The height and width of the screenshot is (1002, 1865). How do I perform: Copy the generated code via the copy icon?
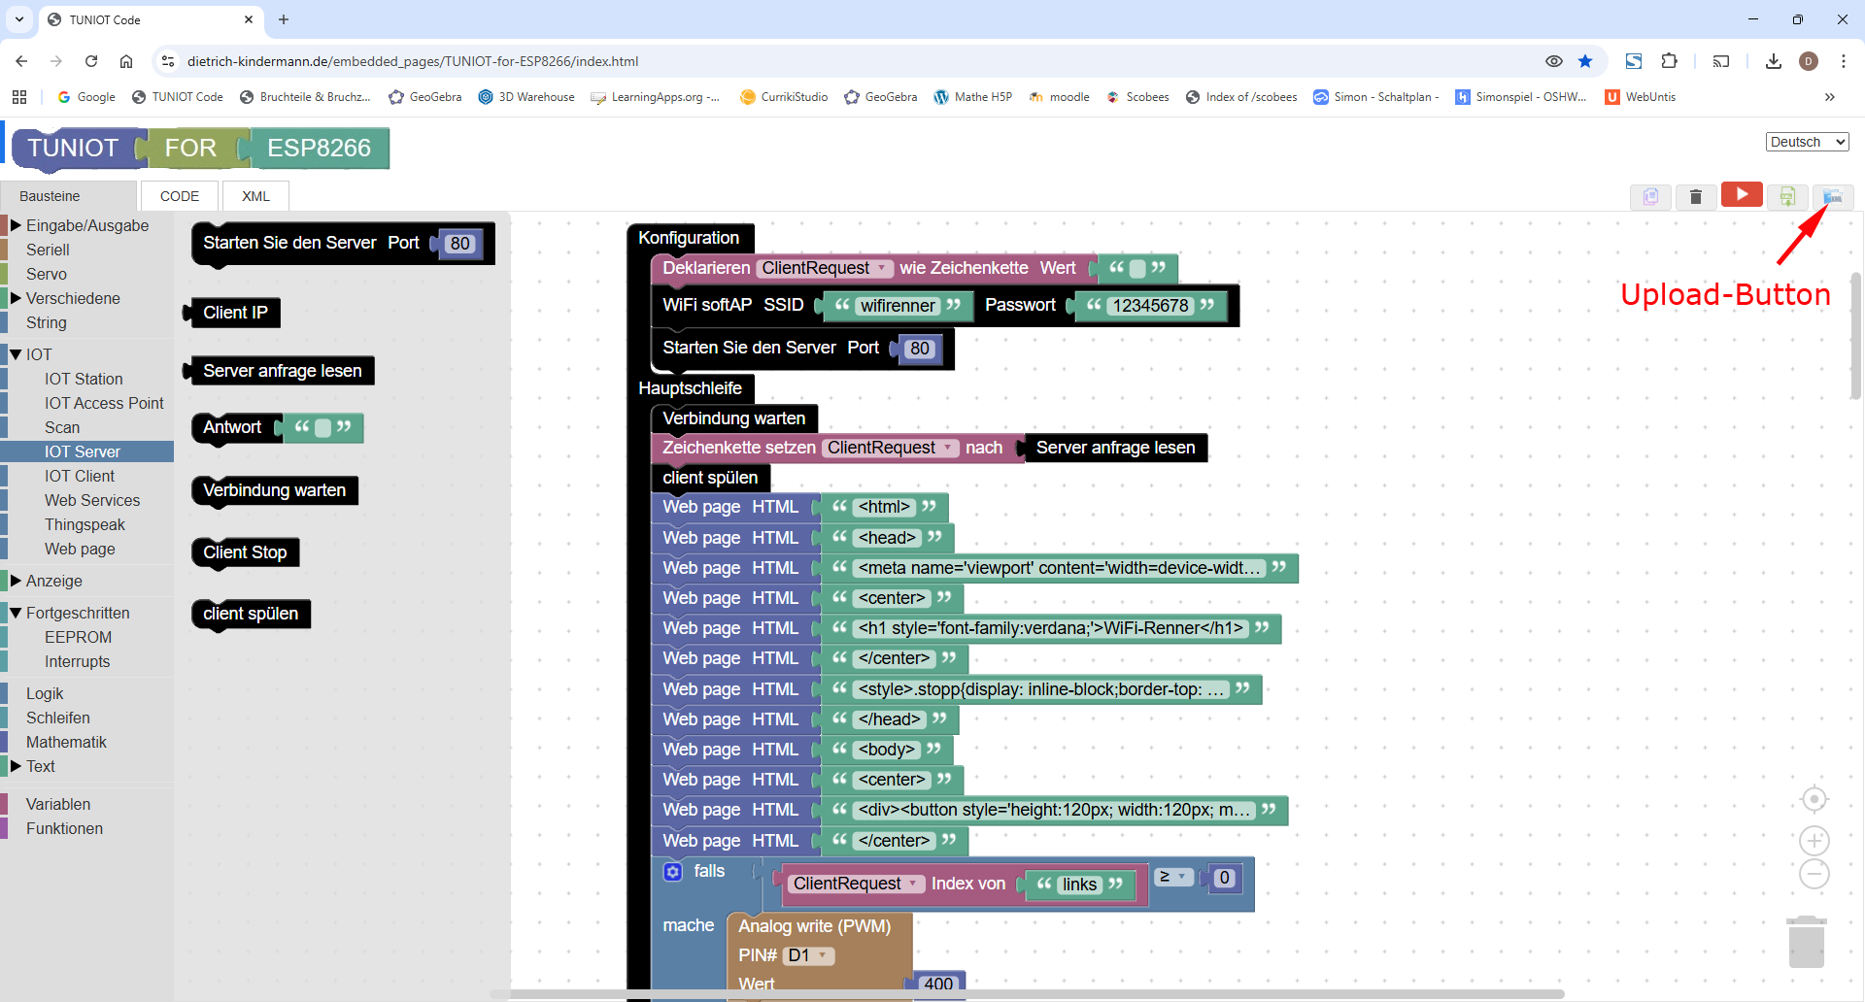point(1650,196)
